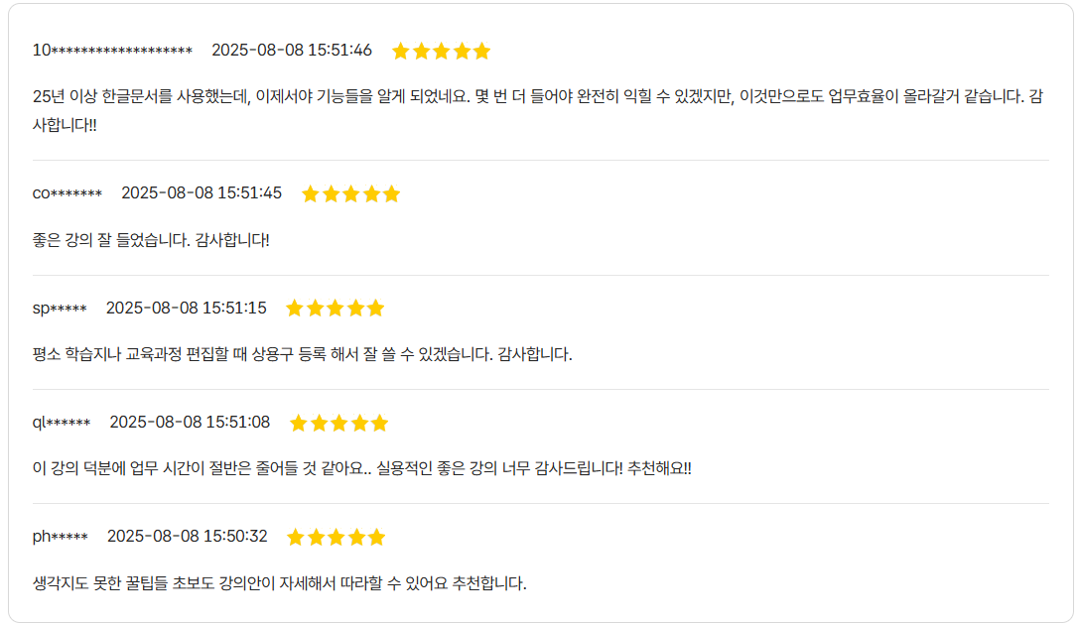Screen dimensions: 1077x625
Task: Select reviewer name ph*****
Action: [61, 537]
